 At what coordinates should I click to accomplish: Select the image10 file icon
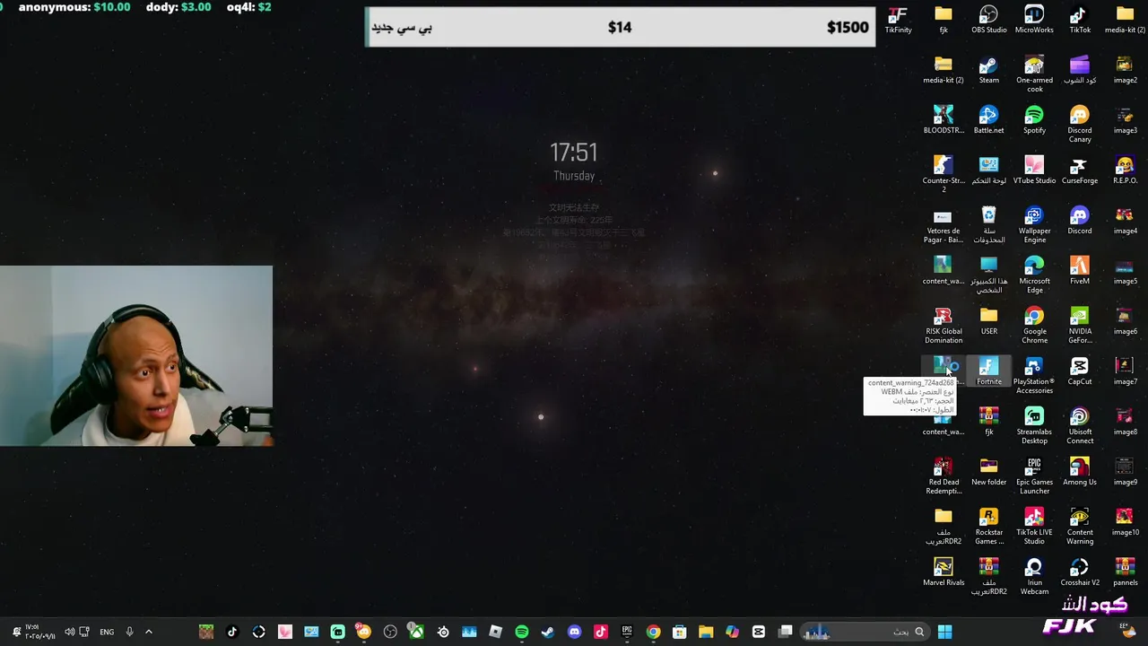(x=1125, y=521)
